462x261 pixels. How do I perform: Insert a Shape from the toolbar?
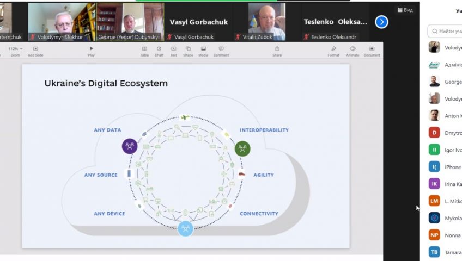(189, 49)
